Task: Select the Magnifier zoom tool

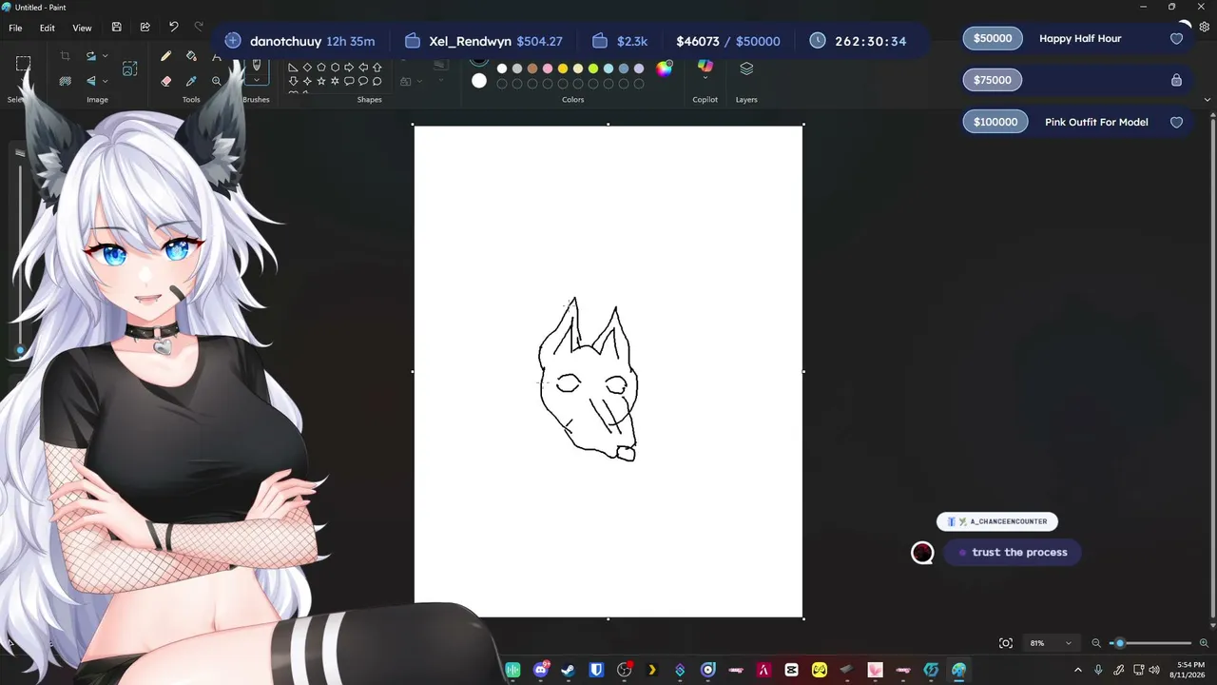Action: (x=216, y=82)
